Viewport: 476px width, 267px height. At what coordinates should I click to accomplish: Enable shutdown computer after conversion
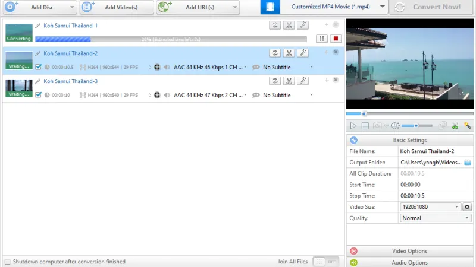8,262
